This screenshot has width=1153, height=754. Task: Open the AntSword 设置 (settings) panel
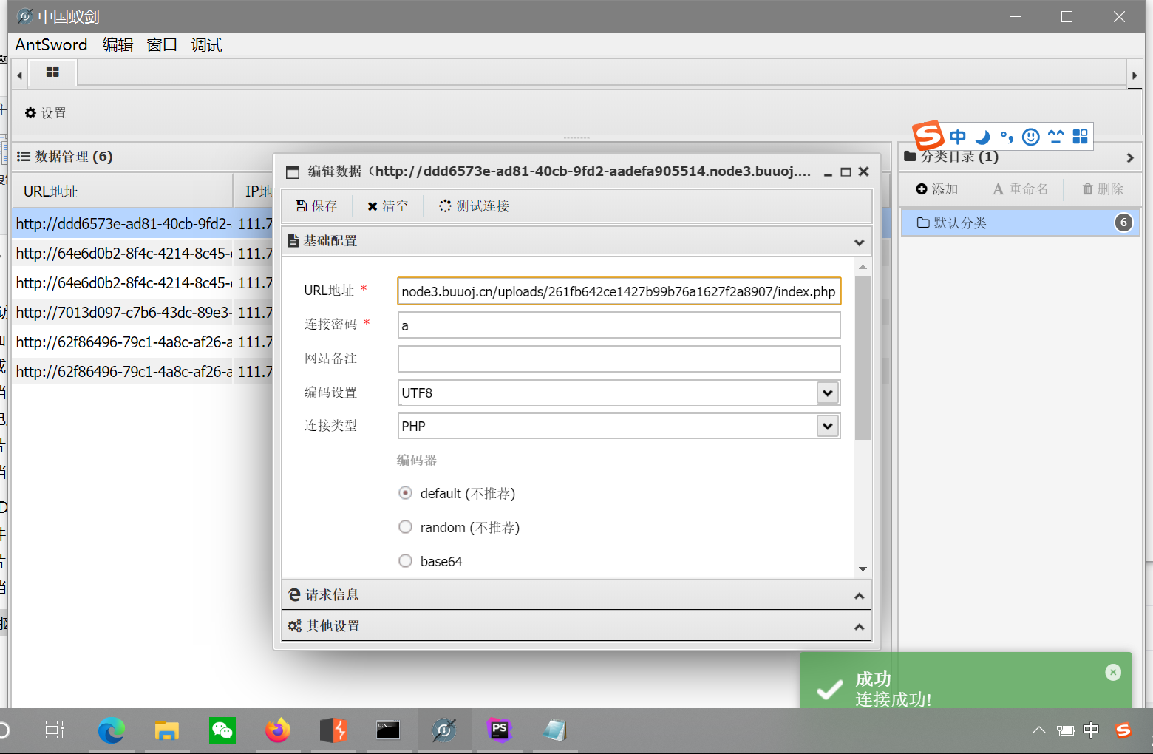[44, 112]
